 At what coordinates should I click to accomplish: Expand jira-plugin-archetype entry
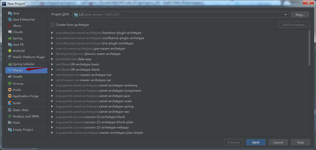click(52, 43)
